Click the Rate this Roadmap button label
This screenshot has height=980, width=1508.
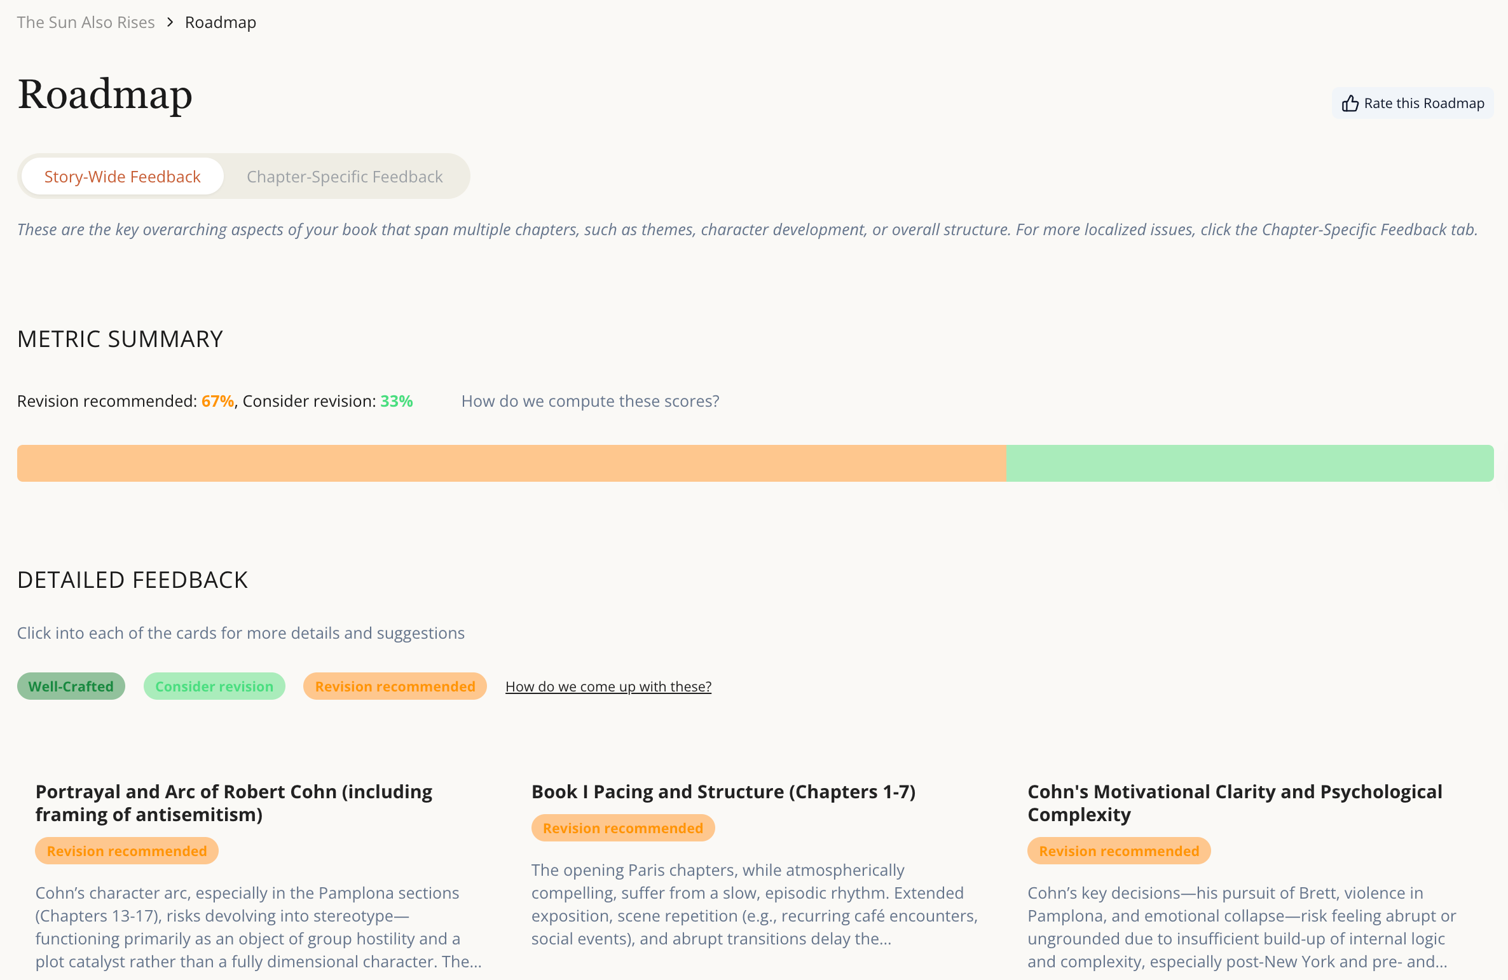point(1423,104)
